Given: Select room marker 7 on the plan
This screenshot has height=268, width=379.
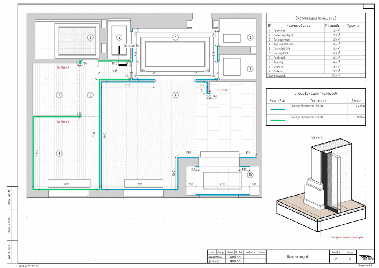Looking at the screenshot, I should coord(59,95).
